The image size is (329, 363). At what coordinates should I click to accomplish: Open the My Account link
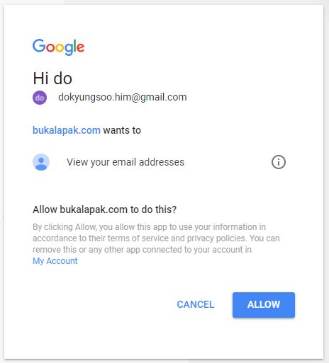(x=55, y=261)
